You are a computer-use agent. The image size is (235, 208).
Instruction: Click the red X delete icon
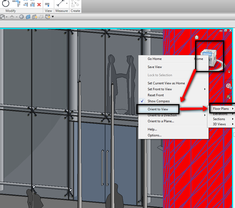[x=39, y=5]
